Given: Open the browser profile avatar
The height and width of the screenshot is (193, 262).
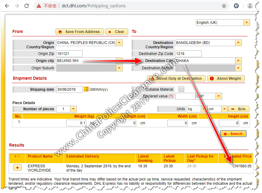Looking at the screenshot, I should pyautogui.click(x=250, y=6).
